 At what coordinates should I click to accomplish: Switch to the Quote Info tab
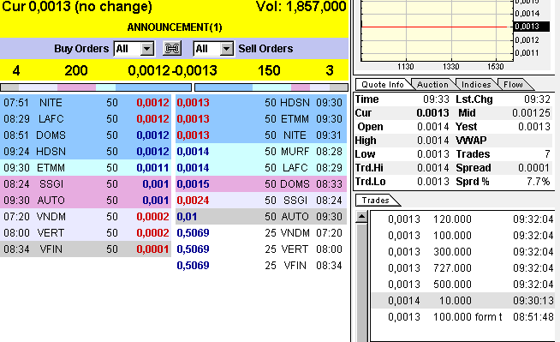[383, 84]
